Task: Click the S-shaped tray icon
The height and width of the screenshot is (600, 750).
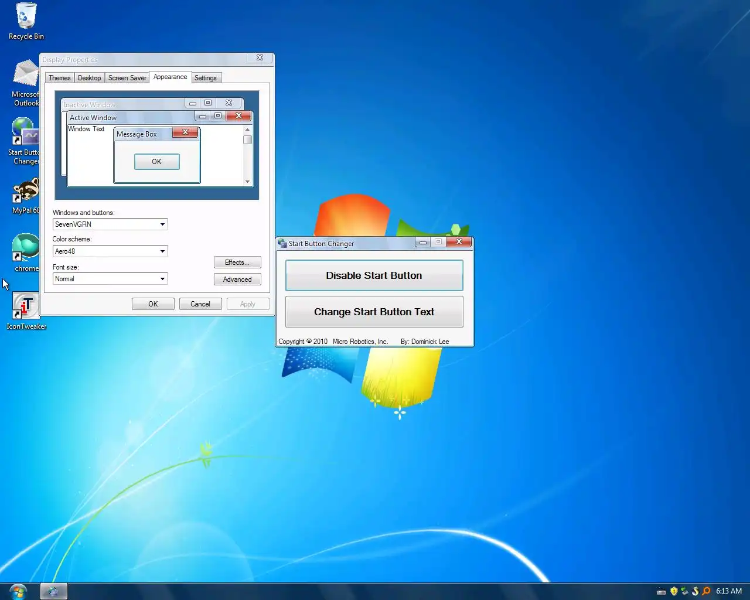Action: coord(696,591)
